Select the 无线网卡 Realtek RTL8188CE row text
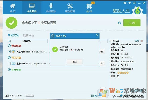 pos(32,52)
